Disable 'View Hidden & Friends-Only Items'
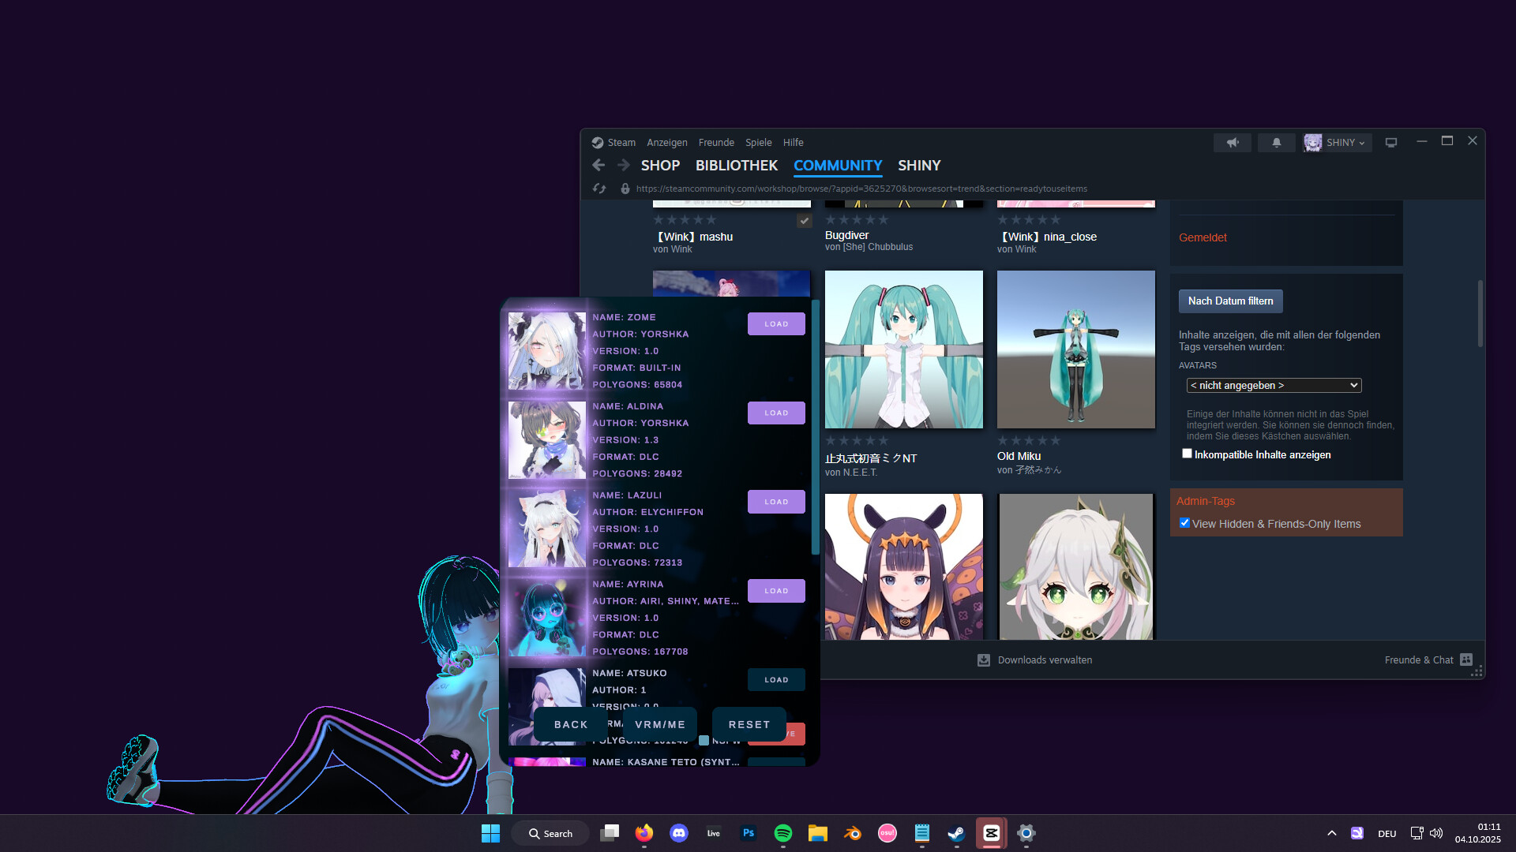1516x852 pixels. click(1184, 522)
